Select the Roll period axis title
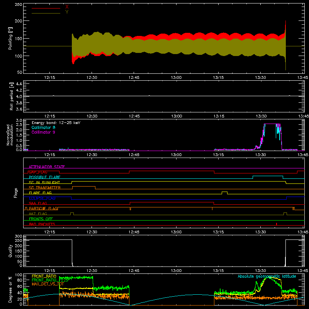The image size is (309, 309). [11, 96]
